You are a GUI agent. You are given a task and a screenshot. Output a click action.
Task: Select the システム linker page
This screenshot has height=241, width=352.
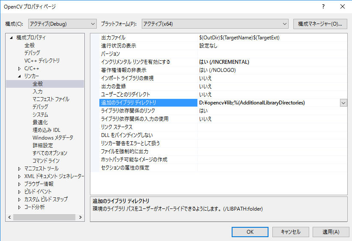40,115
